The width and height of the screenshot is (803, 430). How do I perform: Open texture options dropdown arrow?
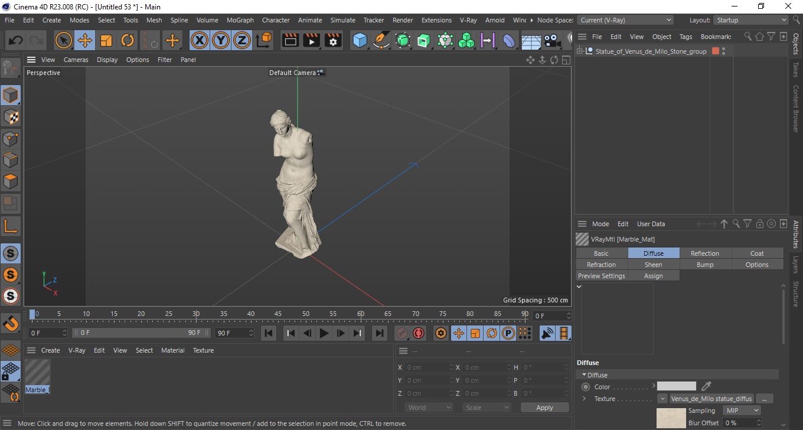click(x=662, y=399)
